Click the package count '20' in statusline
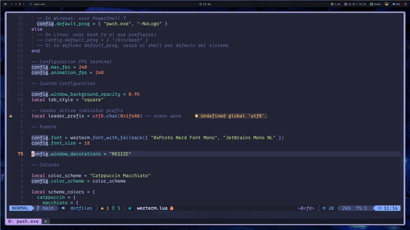The height and width of the screenshot is (230, 410). point(328,208)
